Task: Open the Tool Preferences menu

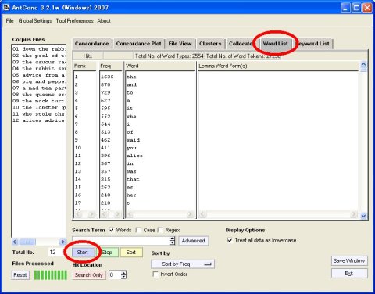Action: tap(74, 20)
